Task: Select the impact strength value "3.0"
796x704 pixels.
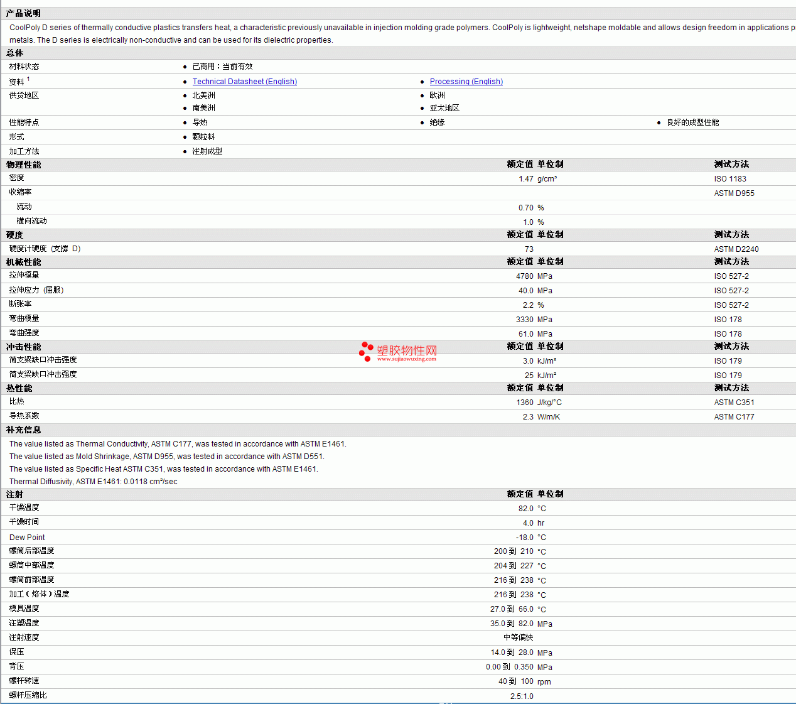Action: point(529,361)
